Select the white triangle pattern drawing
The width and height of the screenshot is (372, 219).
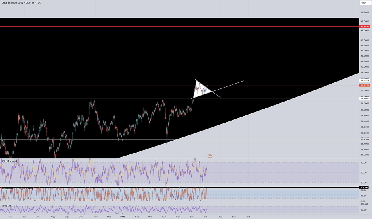click(x=201, y=90)
